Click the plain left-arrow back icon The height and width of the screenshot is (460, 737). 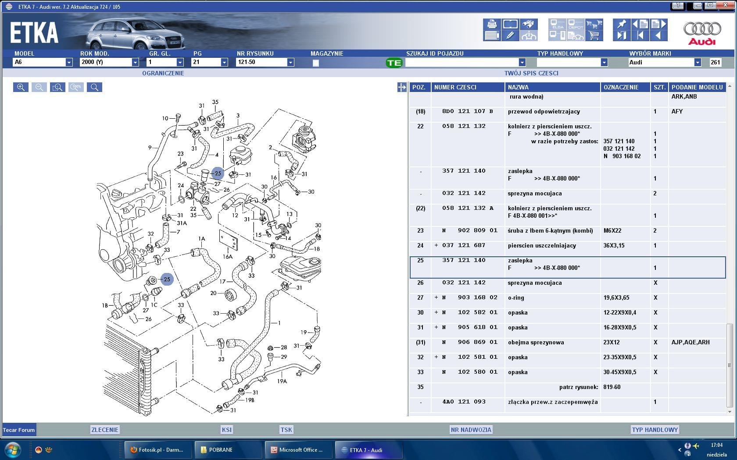(658, 35)
